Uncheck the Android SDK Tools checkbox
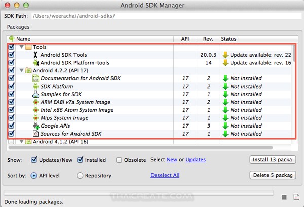This screenshot has height=207, width=304. [11, 55]
